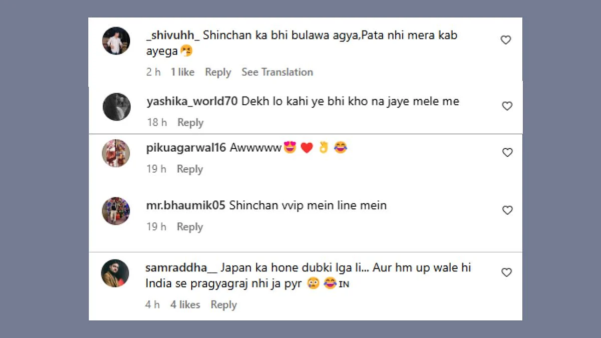The height and width of the screenshot is (338, 601).
Task: Like _shivuhh_'s comment with the heart icon
Action: (x=506, y=40)
